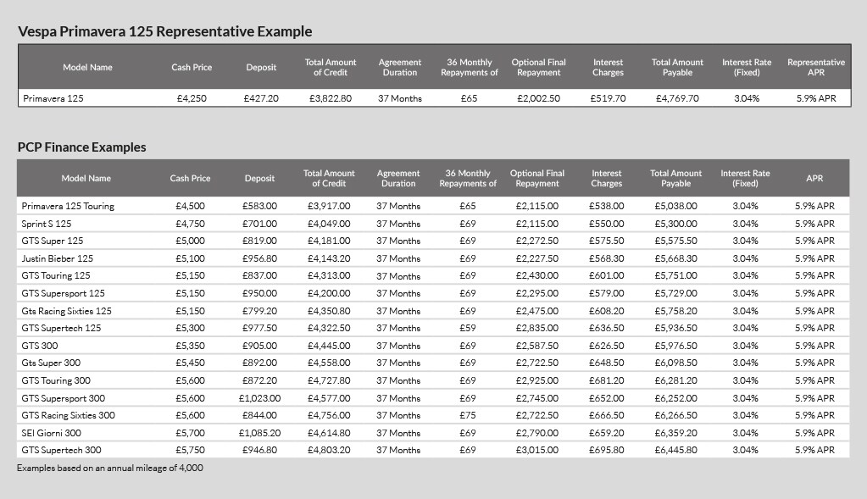Click the Vespa Primavera 125 Representative Example heading
Viewport: 867px width, 499px height.
[164, 32]
